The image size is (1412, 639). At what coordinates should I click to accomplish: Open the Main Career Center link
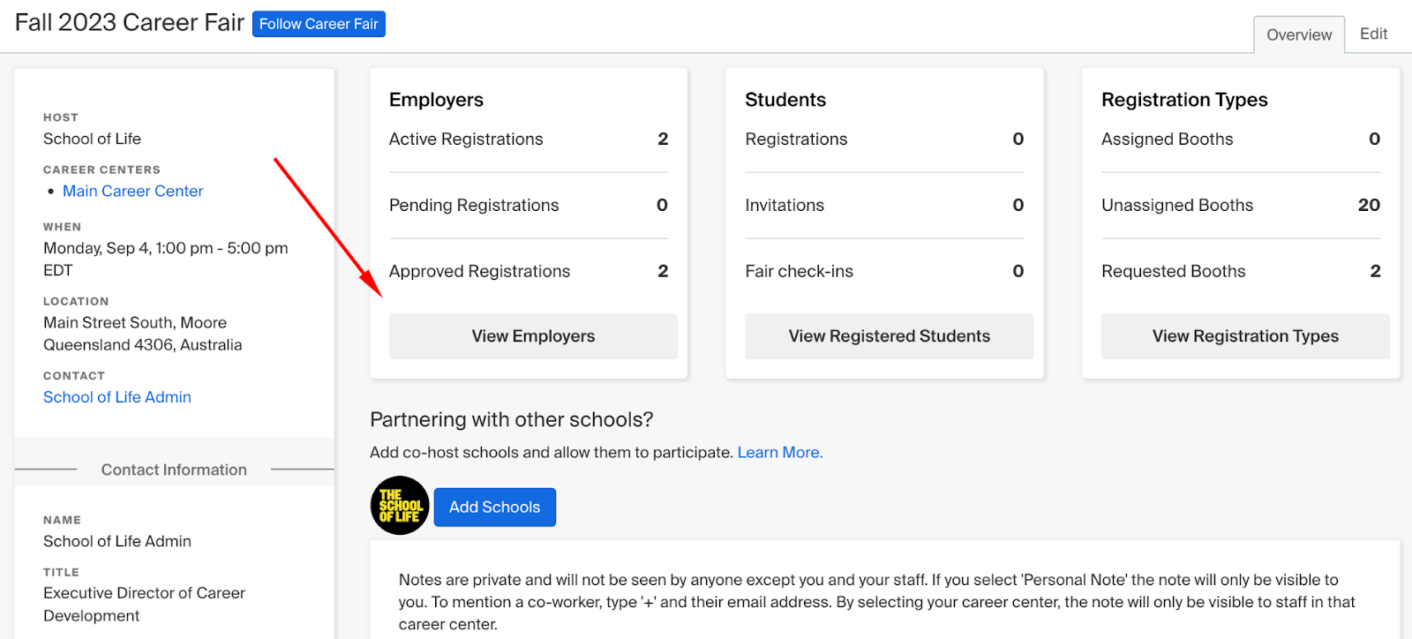point(132,191)
